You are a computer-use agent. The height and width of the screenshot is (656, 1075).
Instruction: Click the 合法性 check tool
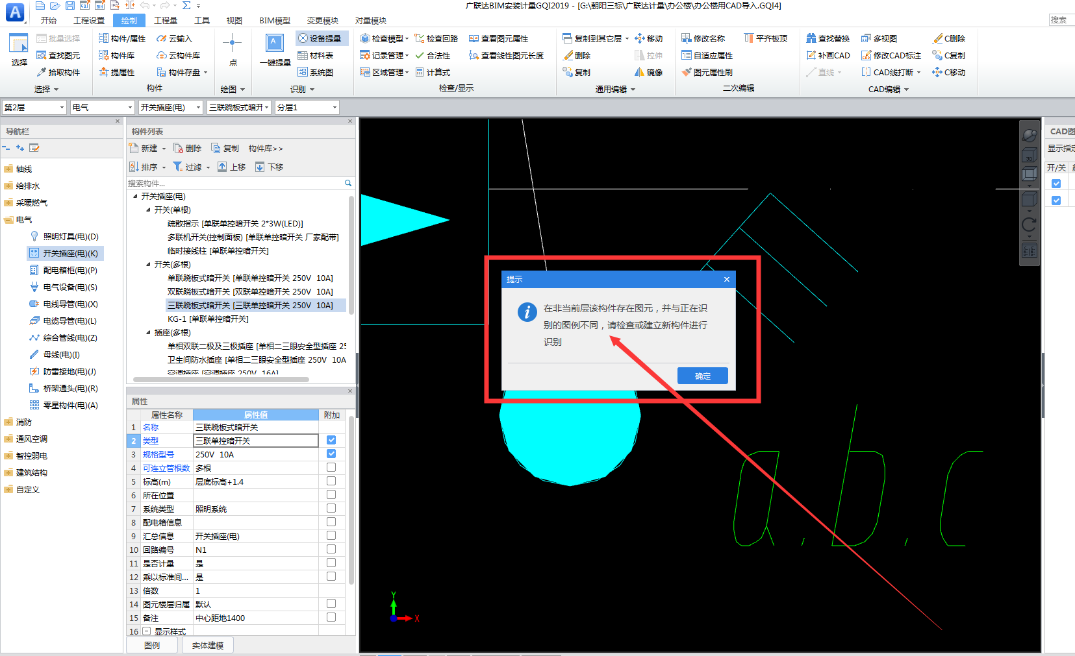pyautogui.click(x=433, y=55)
